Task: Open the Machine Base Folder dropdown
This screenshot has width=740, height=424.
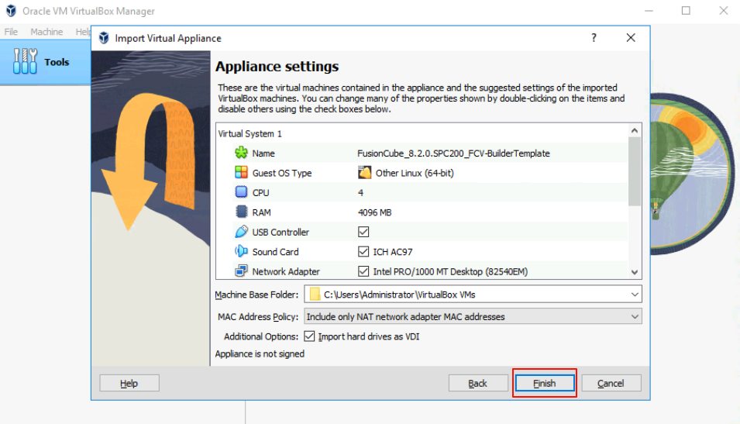Action: pos(635,295)
